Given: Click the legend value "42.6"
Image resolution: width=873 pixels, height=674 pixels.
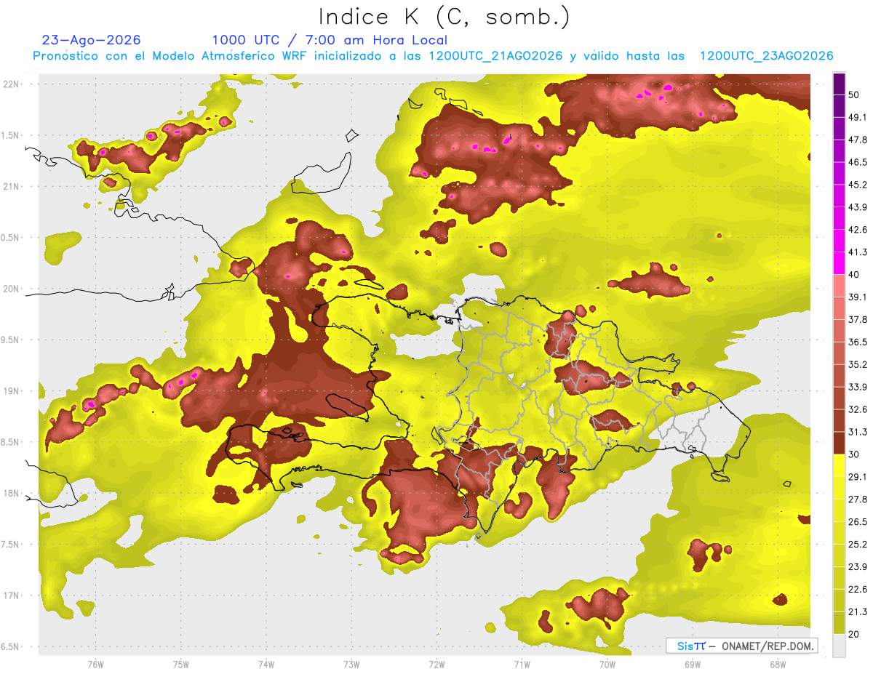Looking at the screenshot, I should pos(858,230).
